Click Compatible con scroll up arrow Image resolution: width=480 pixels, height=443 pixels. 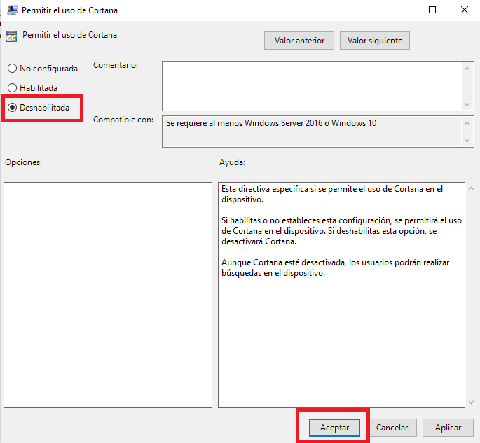[x=467, y=123]
